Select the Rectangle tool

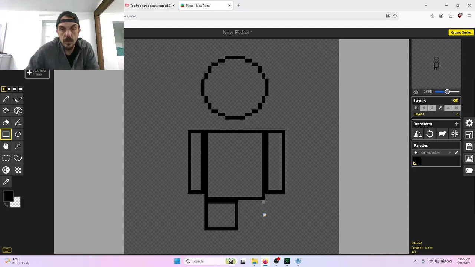tap(6, 134)
